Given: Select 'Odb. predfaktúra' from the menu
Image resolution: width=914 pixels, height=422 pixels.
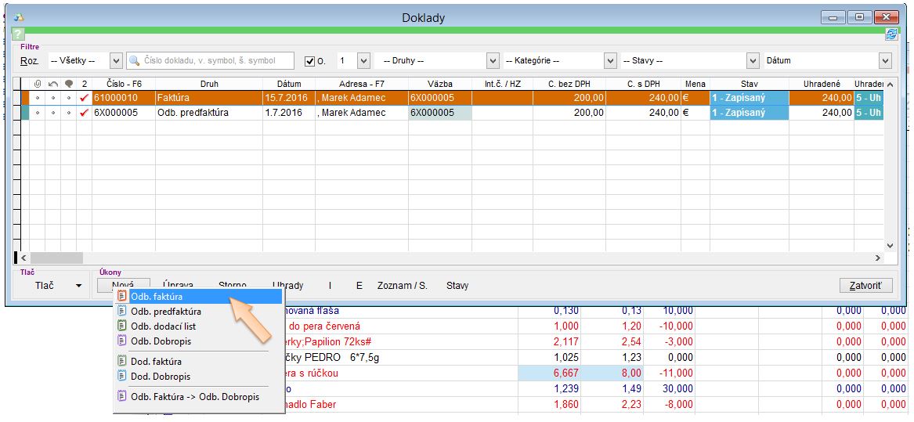Looking at the screenshot, I should click(x=165, y=312).
